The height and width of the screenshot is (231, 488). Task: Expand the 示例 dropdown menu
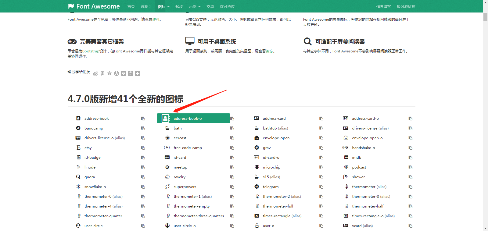(195, 6)
